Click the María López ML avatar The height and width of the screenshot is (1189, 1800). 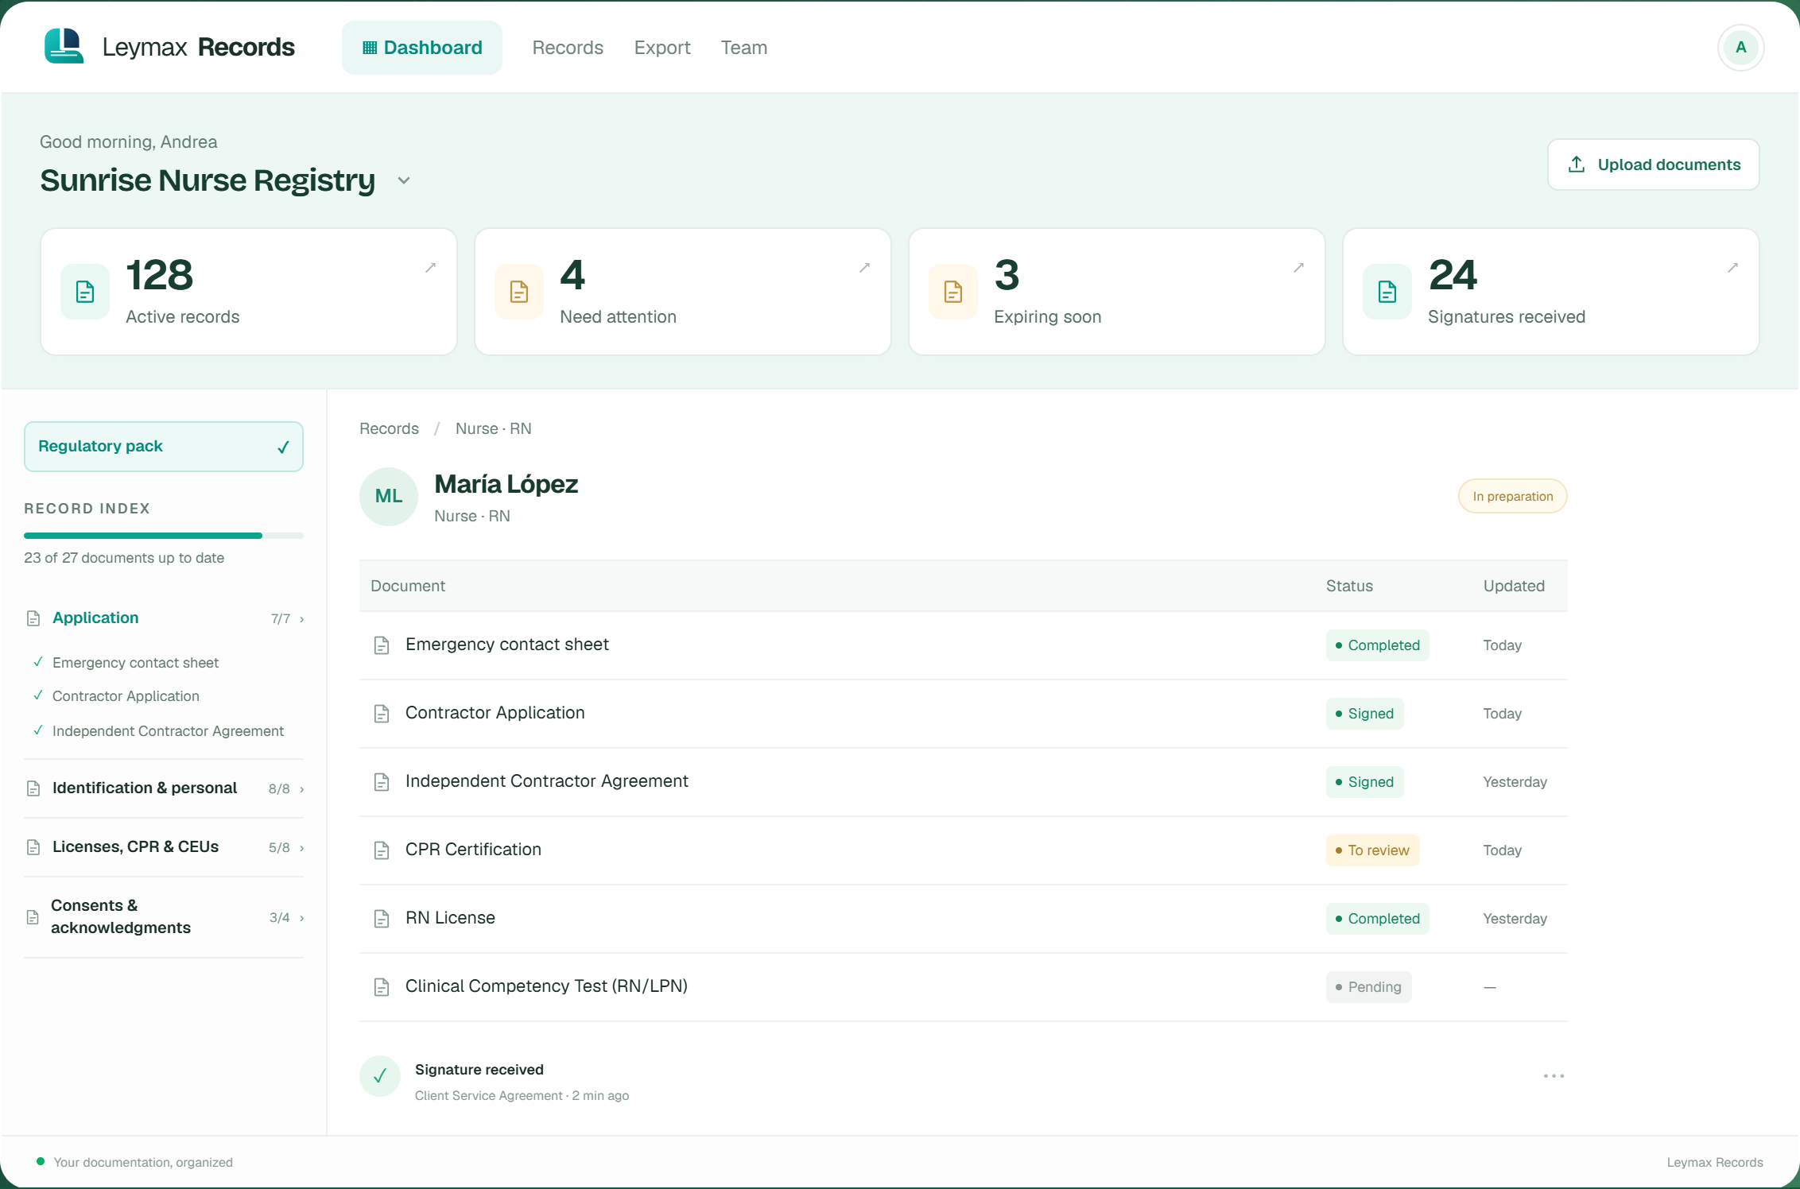point(389,497)
